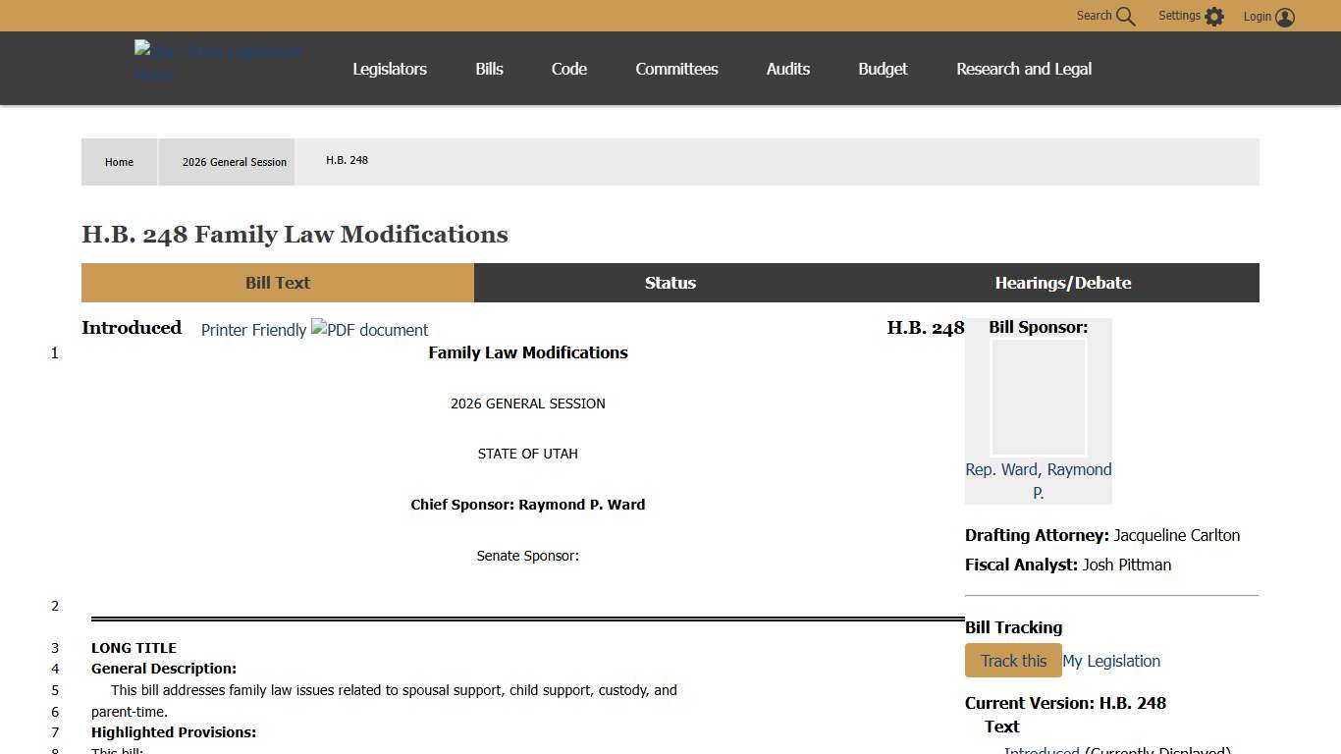Select the Bill Text tab
Image resolution: width=1341 pixels, height=754 pixels.
coord(277,283)
